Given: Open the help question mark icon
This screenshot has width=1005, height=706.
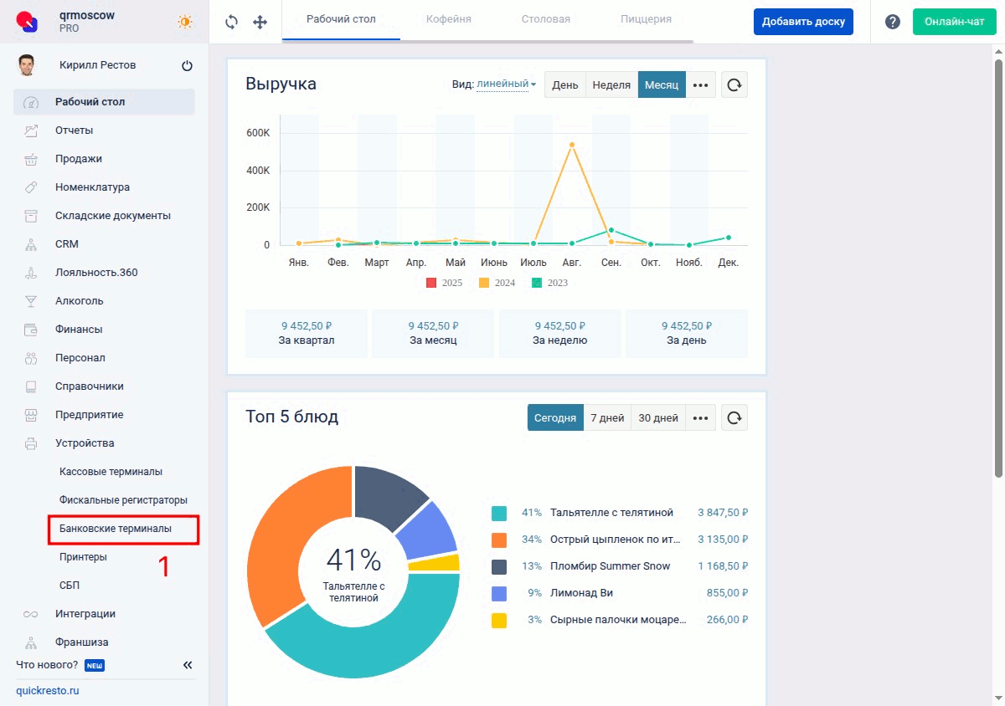Looking at the screenshot, I should coord(893,22).
